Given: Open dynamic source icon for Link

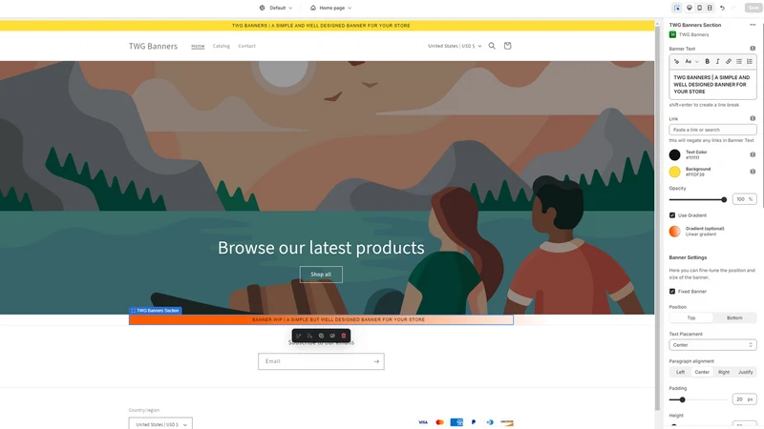Looking at the screenshot, I should pos(753,118).
